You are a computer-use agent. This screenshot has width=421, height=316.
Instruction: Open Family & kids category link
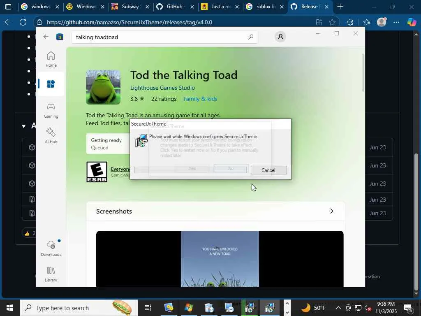click(x=200, y=99)
